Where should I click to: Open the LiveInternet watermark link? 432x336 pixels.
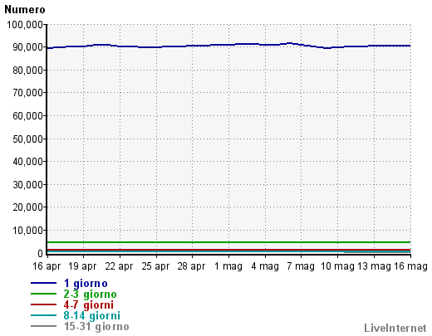click(395, 328)
